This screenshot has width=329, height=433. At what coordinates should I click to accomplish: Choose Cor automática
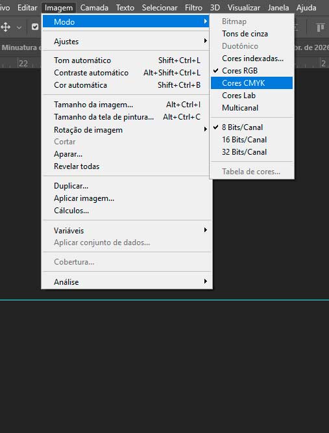click(x=126, y=85)
